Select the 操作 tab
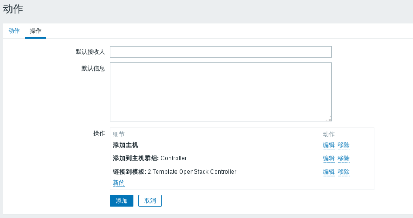The image size is (413, 218). 35,31
